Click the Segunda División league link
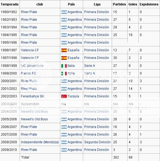Image resolution: width=160 pixels, height=161 pixels. 97,142
